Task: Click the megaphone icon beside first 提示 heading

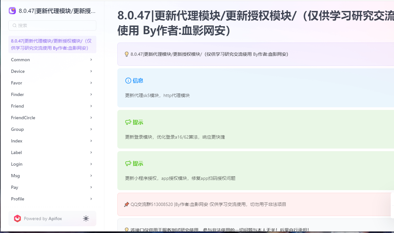Action: click(128, 122)
